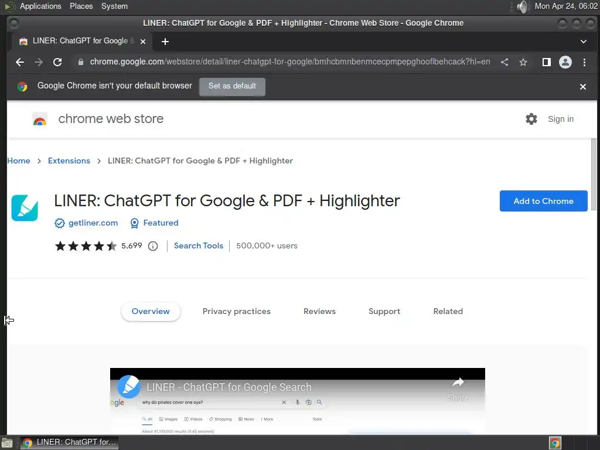Click the show desktop icon in bottom panel
Screen dimensions: 600x450
pos(7,443)
